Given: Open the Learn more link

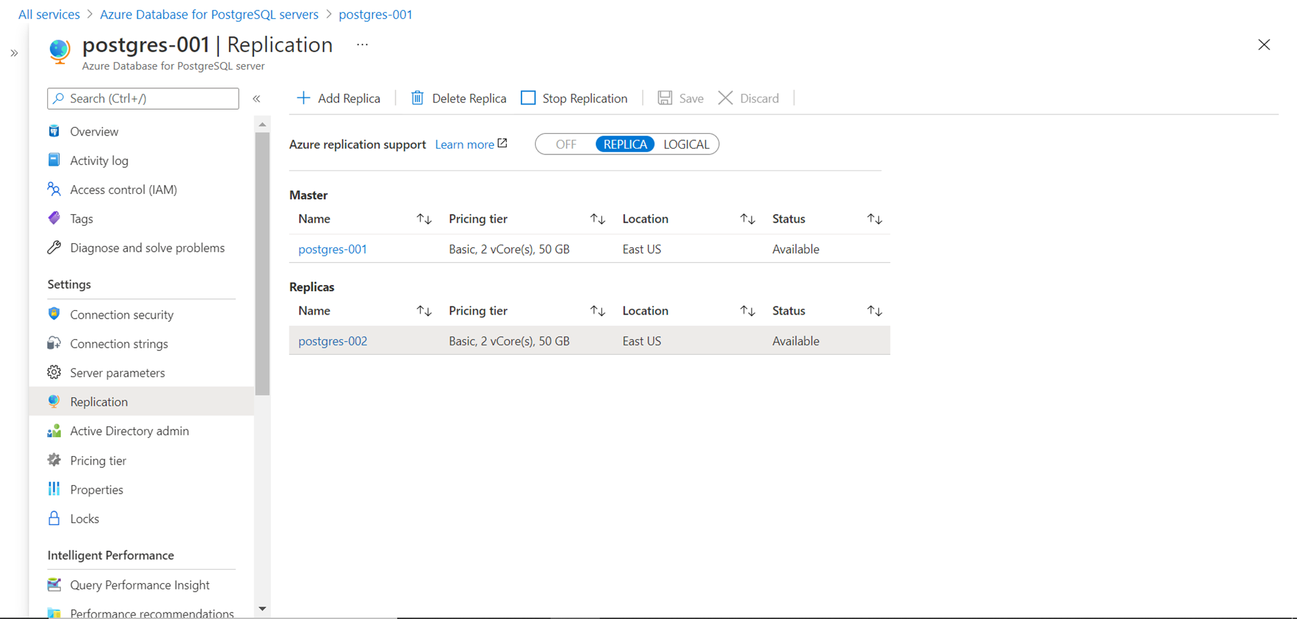Looking at the screenshot, I should pyautogui.click(x=464, y=145).
